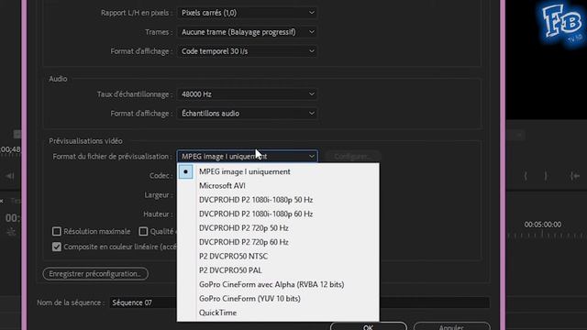Select Microsoft AVI option
Viewport: 587px width, 330px height.
click(x=278, y=186)
